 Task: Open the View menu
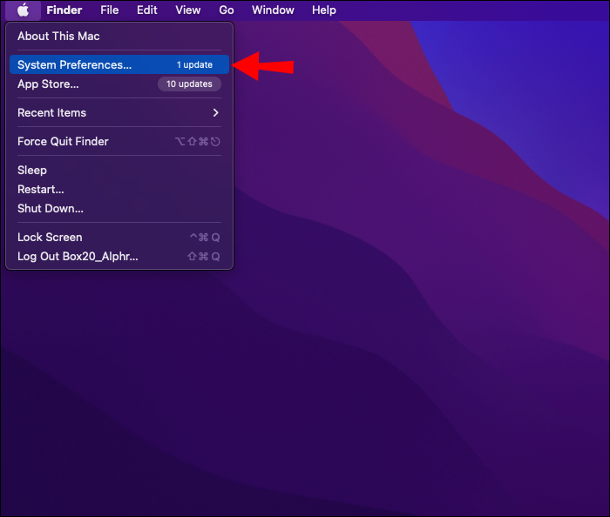point(188,10)
